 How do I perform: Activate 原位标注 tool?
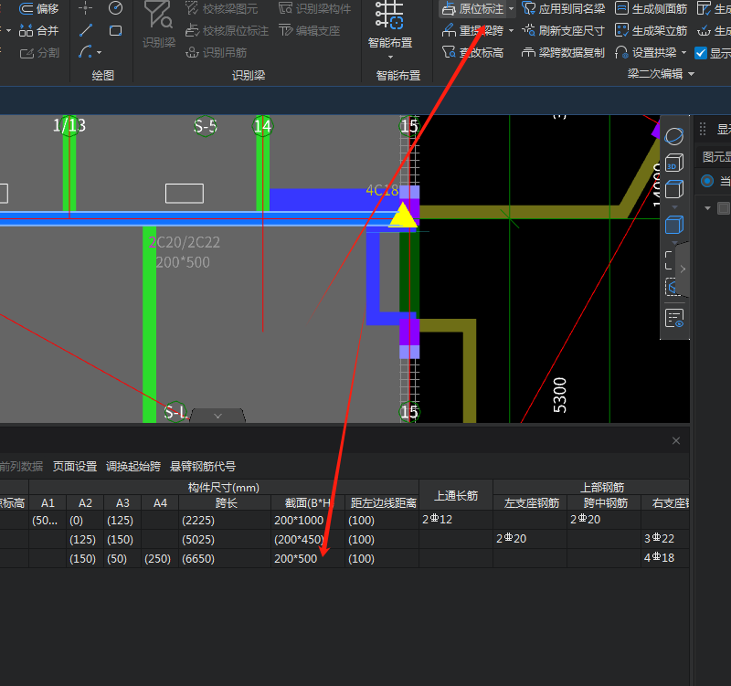click(472, 8)
